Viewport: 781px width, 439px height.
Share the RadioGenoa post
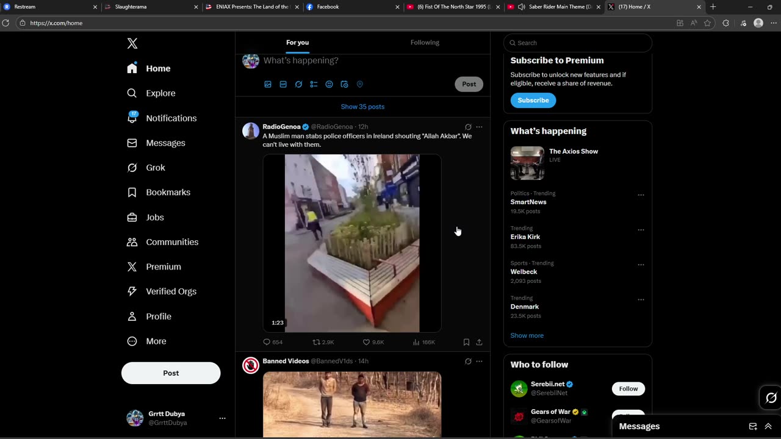click(479, 342)
